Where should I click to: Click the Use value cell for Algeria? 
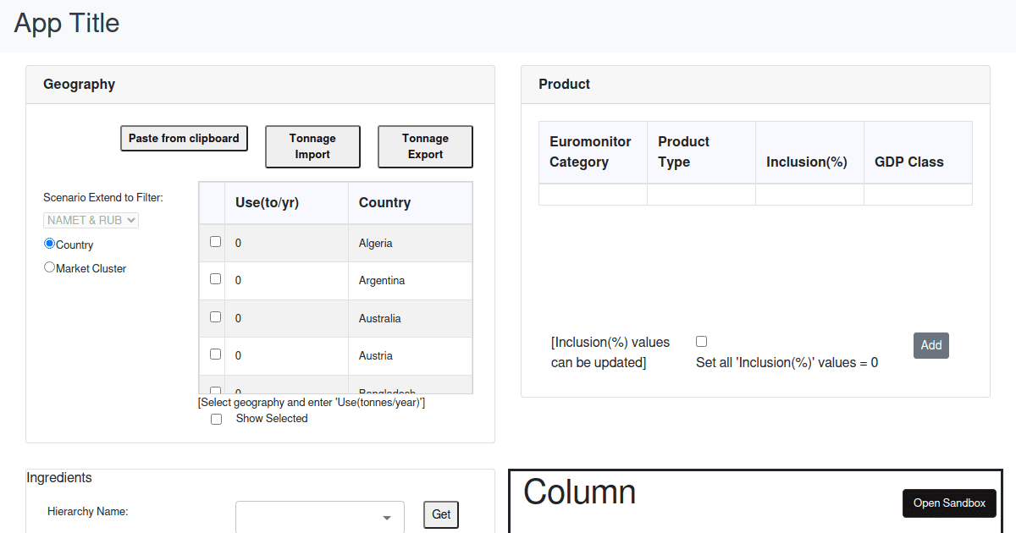(286, 243)
